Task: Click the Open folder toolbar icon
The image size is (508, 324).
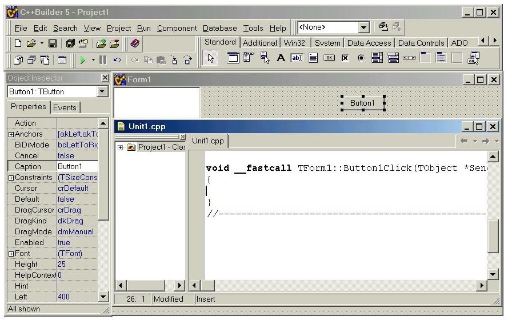Action: click(31, 43)
